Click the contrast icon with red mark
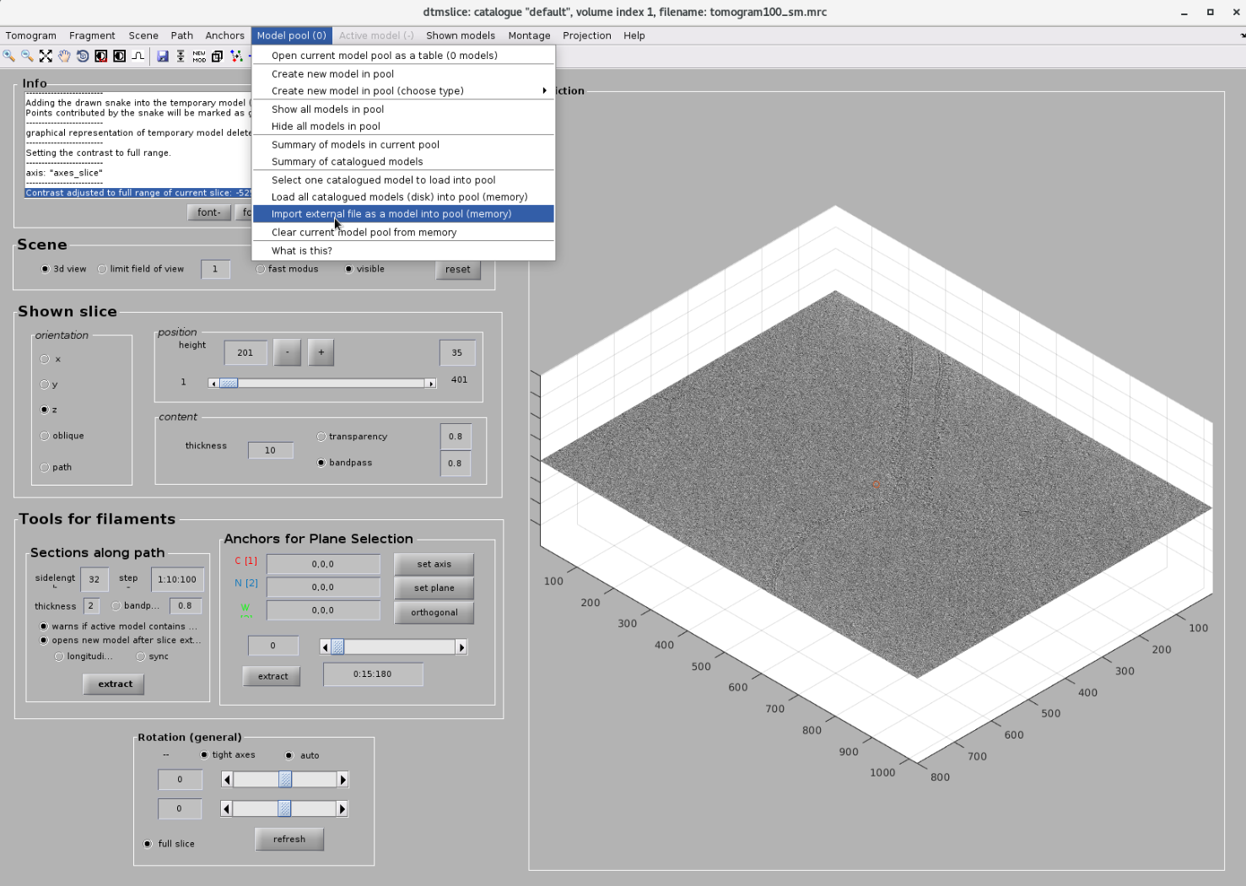Viewport: 1246px width, 886px height. coord(101,56)
